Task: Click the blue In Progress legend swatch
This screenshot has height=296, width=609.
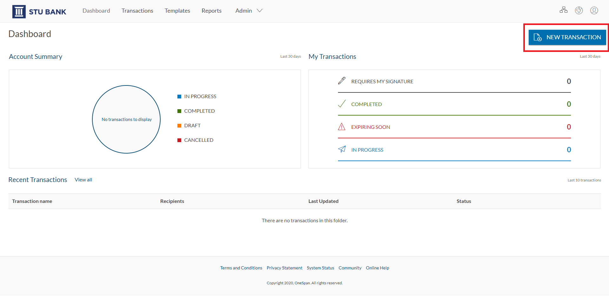Action: coord(179,97)
